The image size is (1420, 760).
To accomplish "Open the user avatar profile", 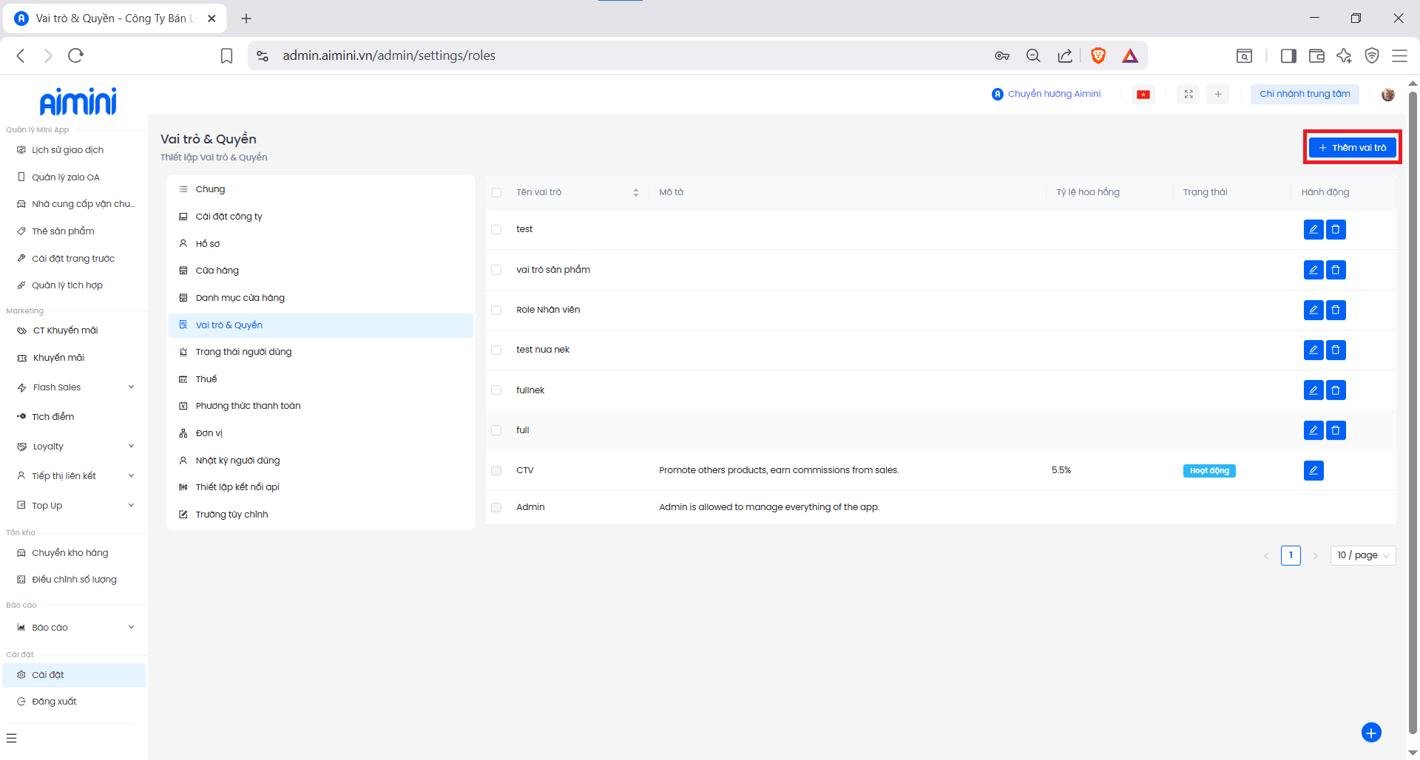I will point(1387,94).
